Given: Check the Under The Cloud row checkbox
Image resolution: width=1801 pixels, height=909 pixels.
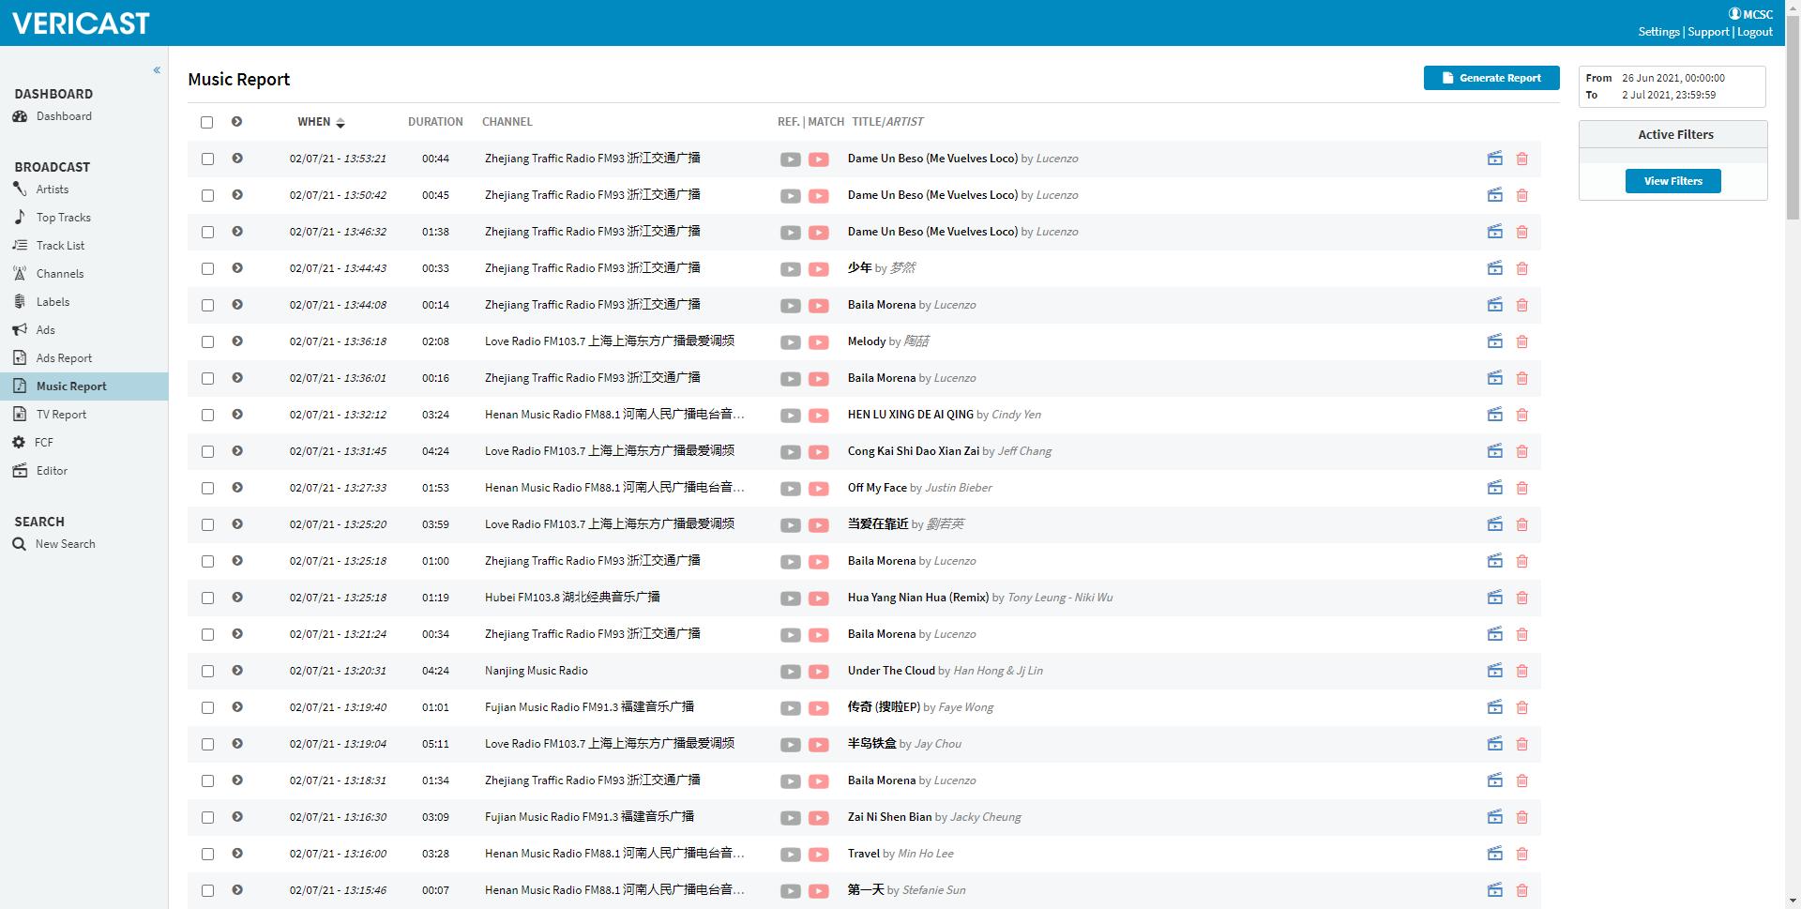Looking at the screenshot, I should coord(207,671).
